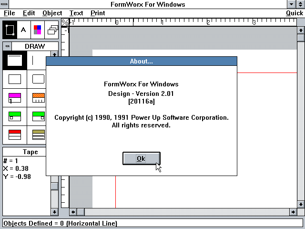Click the 'X = 0.38' tape value
The width and height of the screenshot is (305, 229).
coord(16,168)
